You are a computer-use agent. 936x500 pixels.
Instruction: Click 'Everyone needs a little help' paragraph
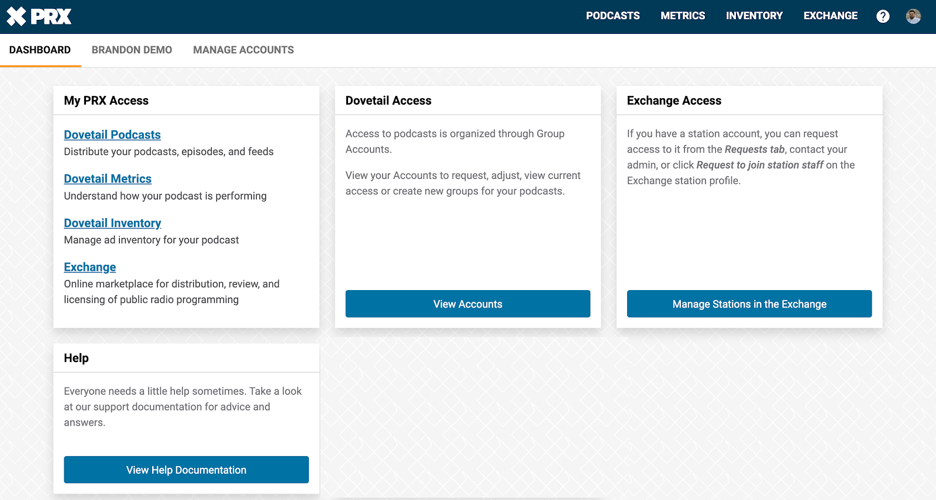183,406
